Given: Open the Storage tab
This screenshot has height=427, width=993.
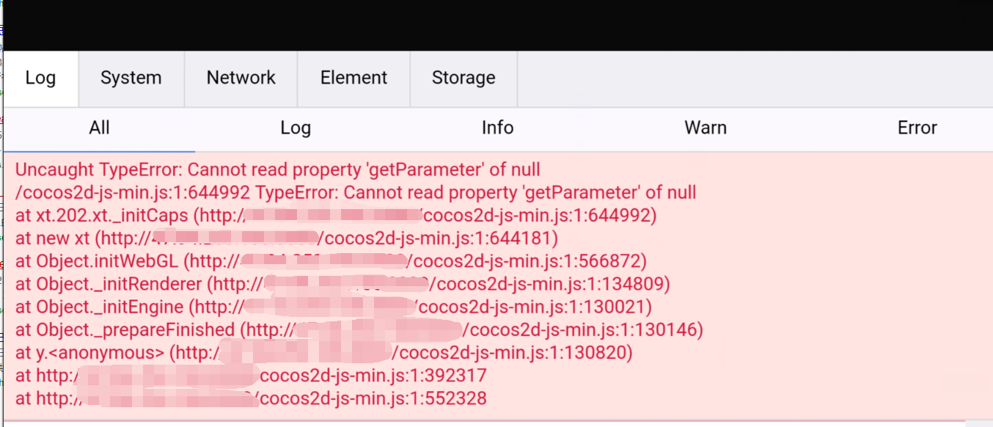Looking at the screenshot, I should coord(463,78).
